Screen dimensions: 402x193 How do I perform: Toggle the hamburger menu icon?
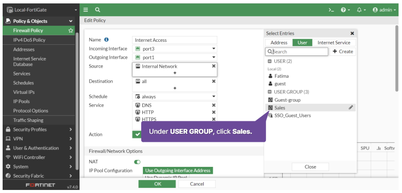point(86,10)
